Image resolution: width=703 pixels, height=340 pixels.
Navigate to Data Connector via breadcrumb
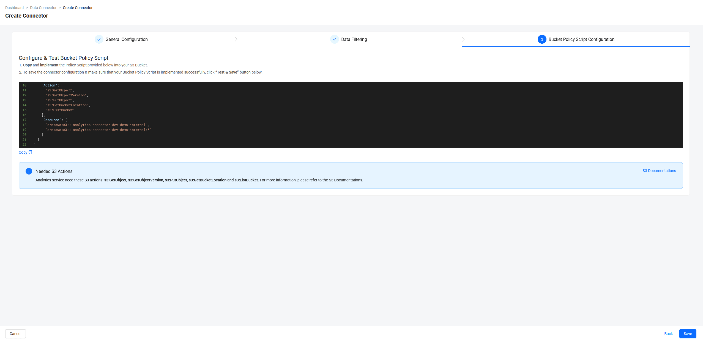tap(43, 7)
